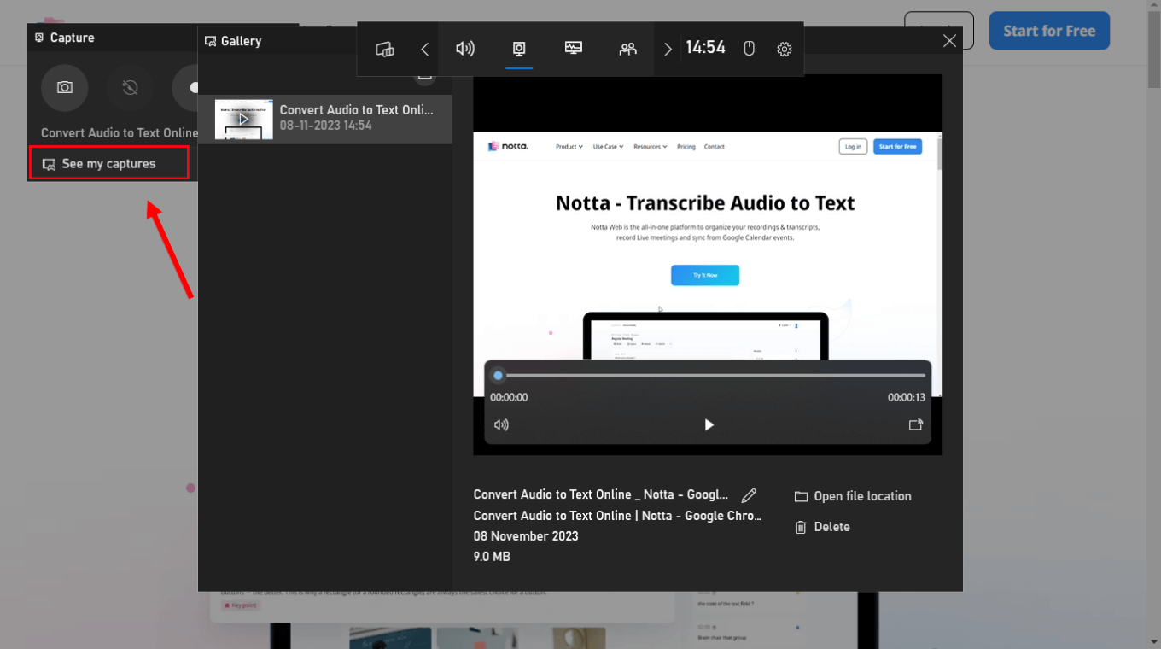
Task: Toggle mouse click-through icon in Game Bar
Action: [x=749, y=49]
